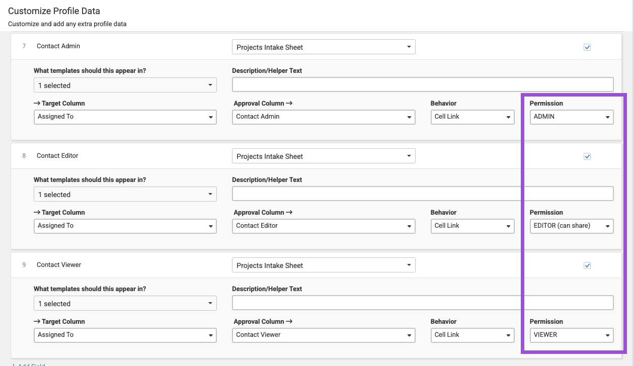The height and width of the screenshot is (366, 634).
Task: Click the Contact Viewer Description/Helper Text box
Action: [423, 302]
